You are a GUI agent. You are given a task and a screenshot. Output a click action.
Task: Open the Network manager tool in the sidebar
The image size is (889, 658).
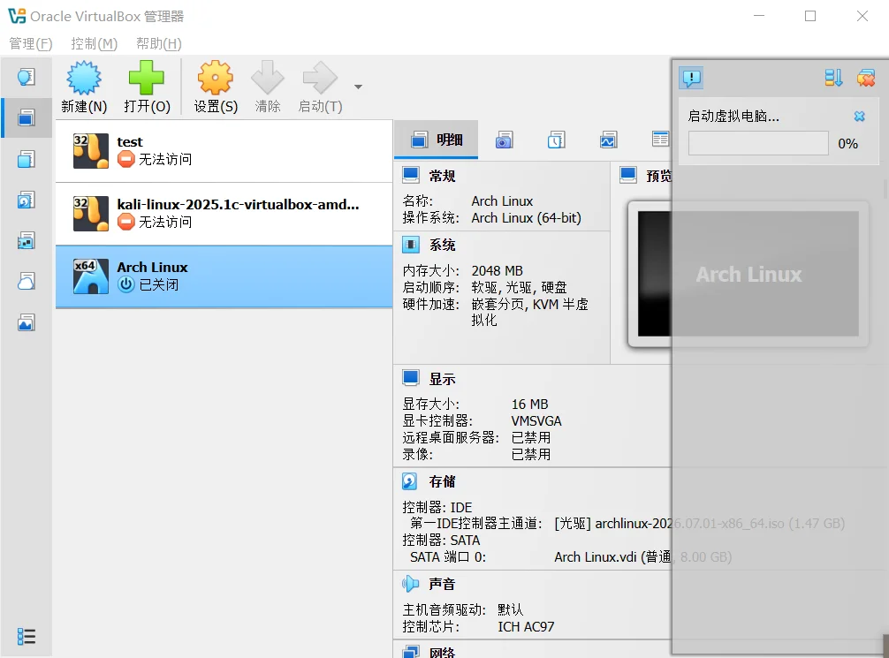pos(27,241)
